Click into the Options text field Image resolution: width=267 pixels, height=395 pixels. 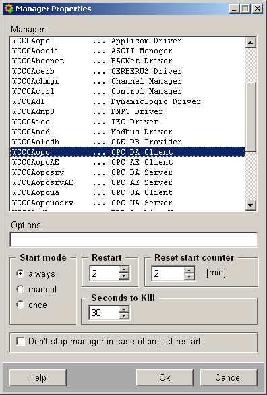click(x=133, y=240)
